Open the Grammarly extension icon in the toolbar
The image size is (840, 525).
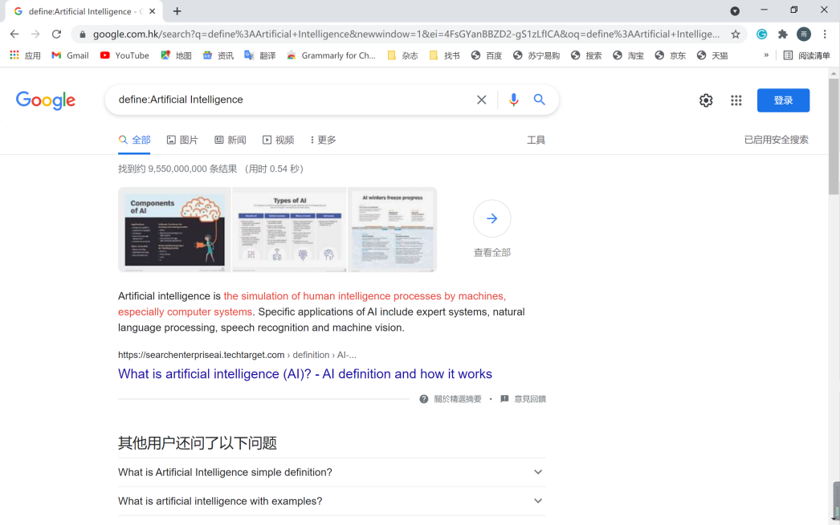(761, 34)
